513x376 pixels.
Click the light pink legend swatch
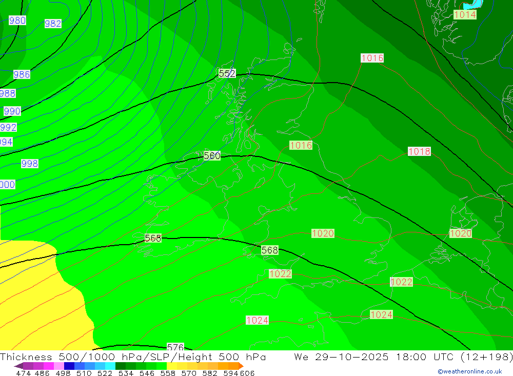coord(59,366)
